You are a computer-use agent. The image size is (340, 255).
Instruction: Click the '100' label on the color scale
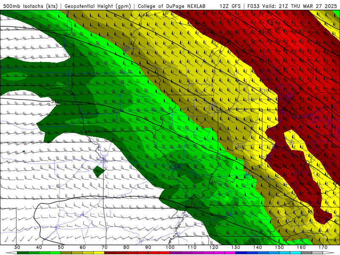point(170,247)
